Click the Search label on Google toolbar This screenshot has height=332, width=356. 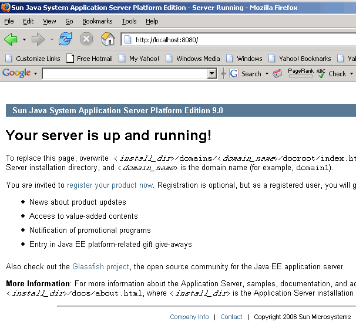[x=251, y=74]
